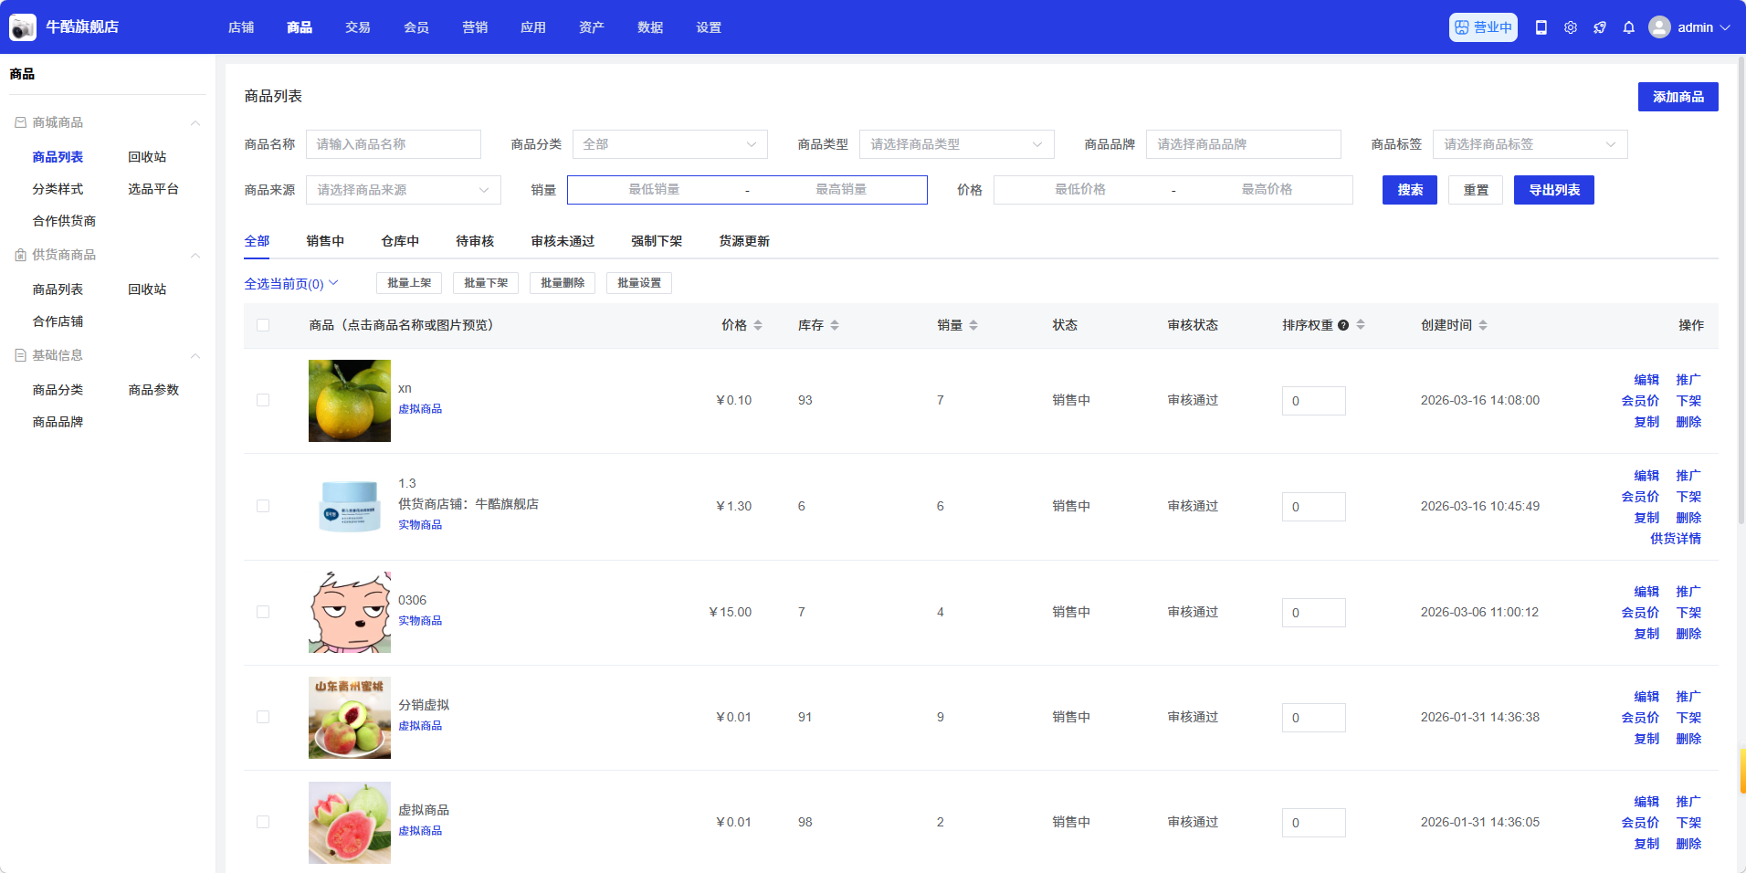Tick the select-all checkbox in table header
The width and height of the screenshot is (1746, 873).
pyautogui.click(x=263, y=325)
